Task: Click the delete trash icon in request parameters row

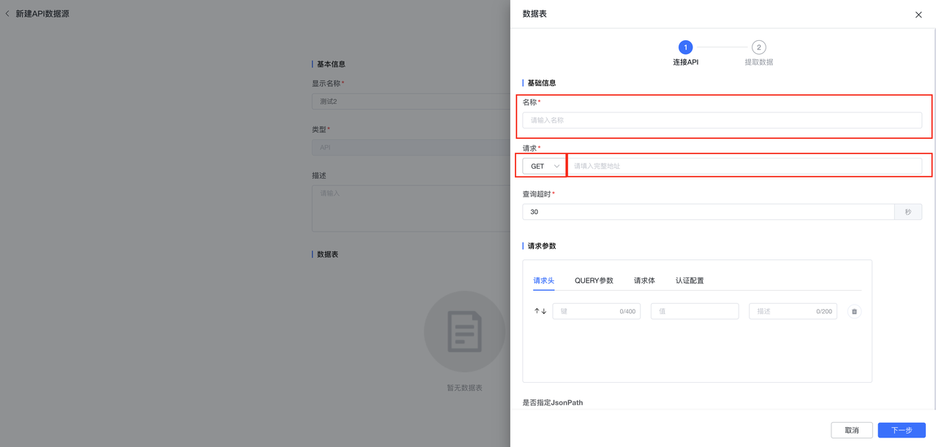Action: 853,310
